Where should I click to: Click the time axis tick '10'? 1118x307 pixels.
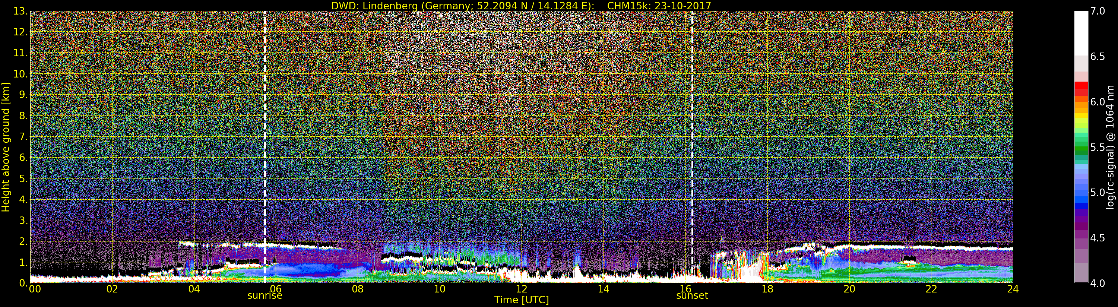click(440, 289)
